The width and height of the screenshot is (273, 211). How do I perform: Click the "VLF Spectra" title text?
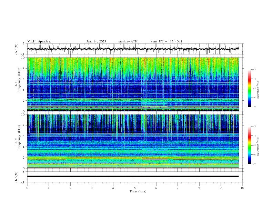39,41
